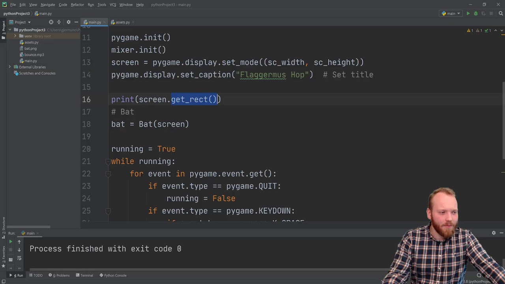Image resolution: width=505 pixels, height=284 pixels.
Task: Fold the while running block at line 21
Action: (108, 161)
